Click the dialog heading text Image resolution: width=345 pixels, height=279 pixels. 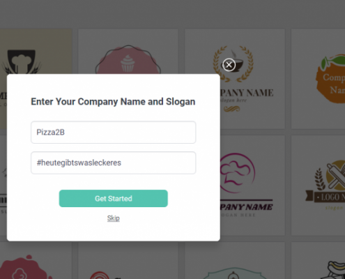click(113, 102)
